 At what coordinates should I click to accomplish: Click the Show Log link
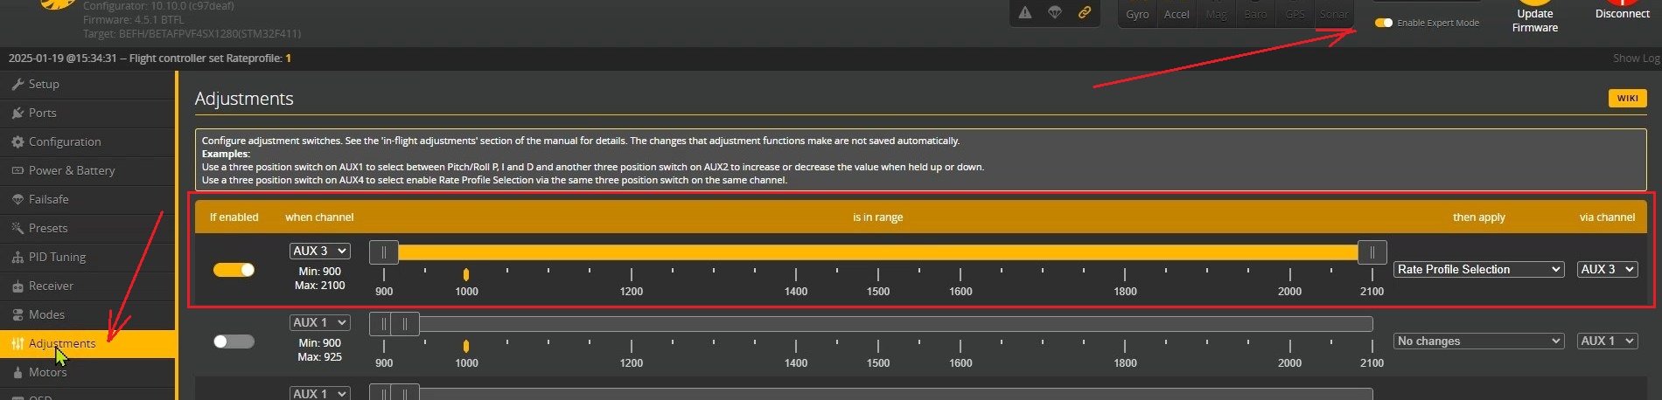1636,58
